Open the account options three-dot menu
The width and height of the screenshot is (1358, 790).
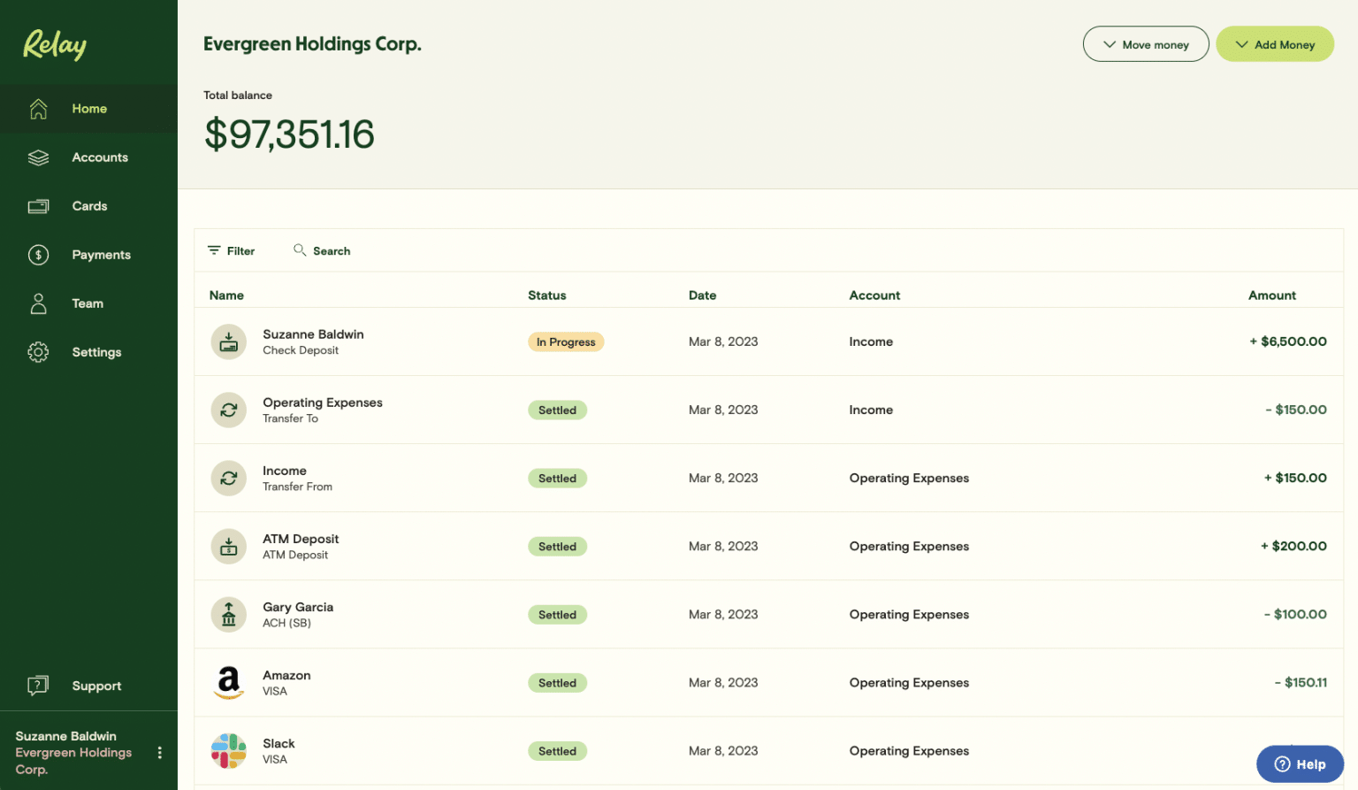(x=160, y=752)
